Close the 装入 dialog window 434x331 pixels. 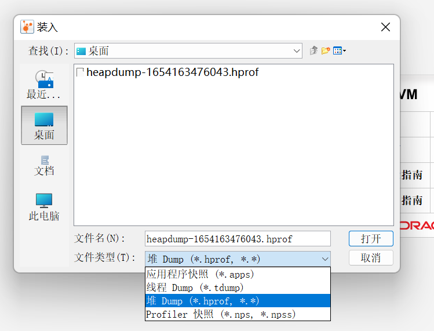tap(385, 27)
